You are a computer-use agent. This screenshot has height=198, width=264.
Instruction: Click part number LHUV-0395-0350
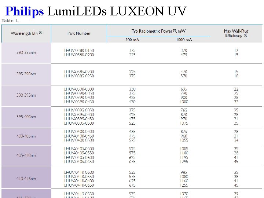point(79,110)
